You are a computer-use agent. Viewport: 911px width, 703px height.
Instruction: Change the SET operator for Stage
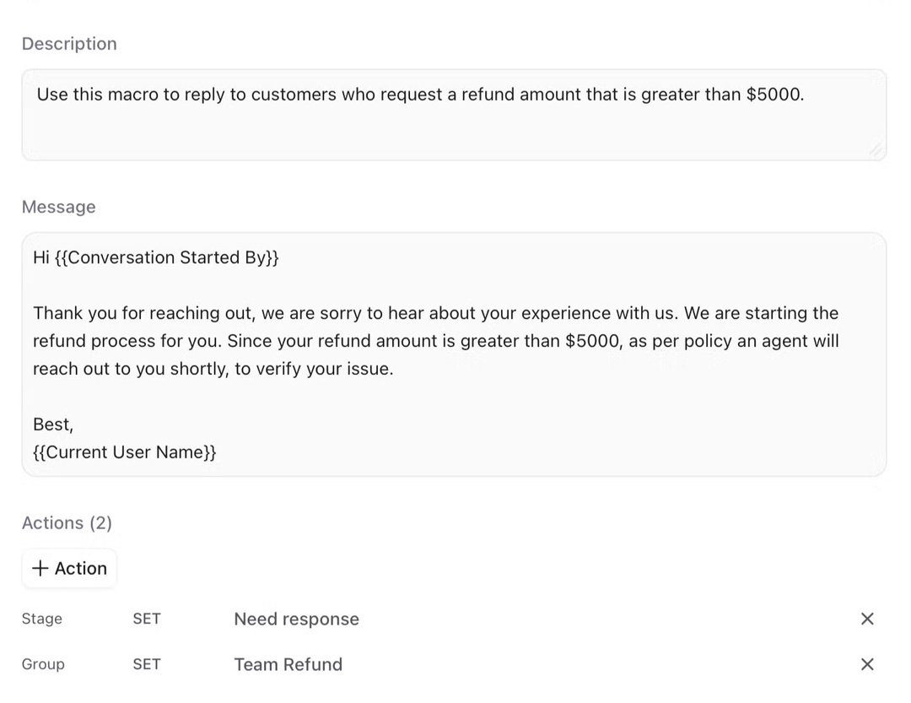(147, 619)
